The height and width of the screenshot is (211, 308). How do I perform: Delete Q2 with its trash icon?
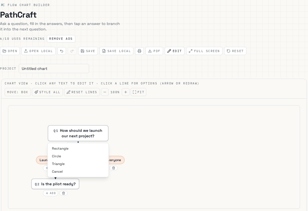(64, 193)
